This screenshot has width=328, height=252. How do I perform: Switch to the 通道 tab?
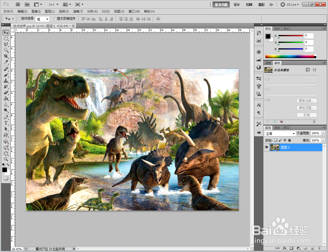277,128
